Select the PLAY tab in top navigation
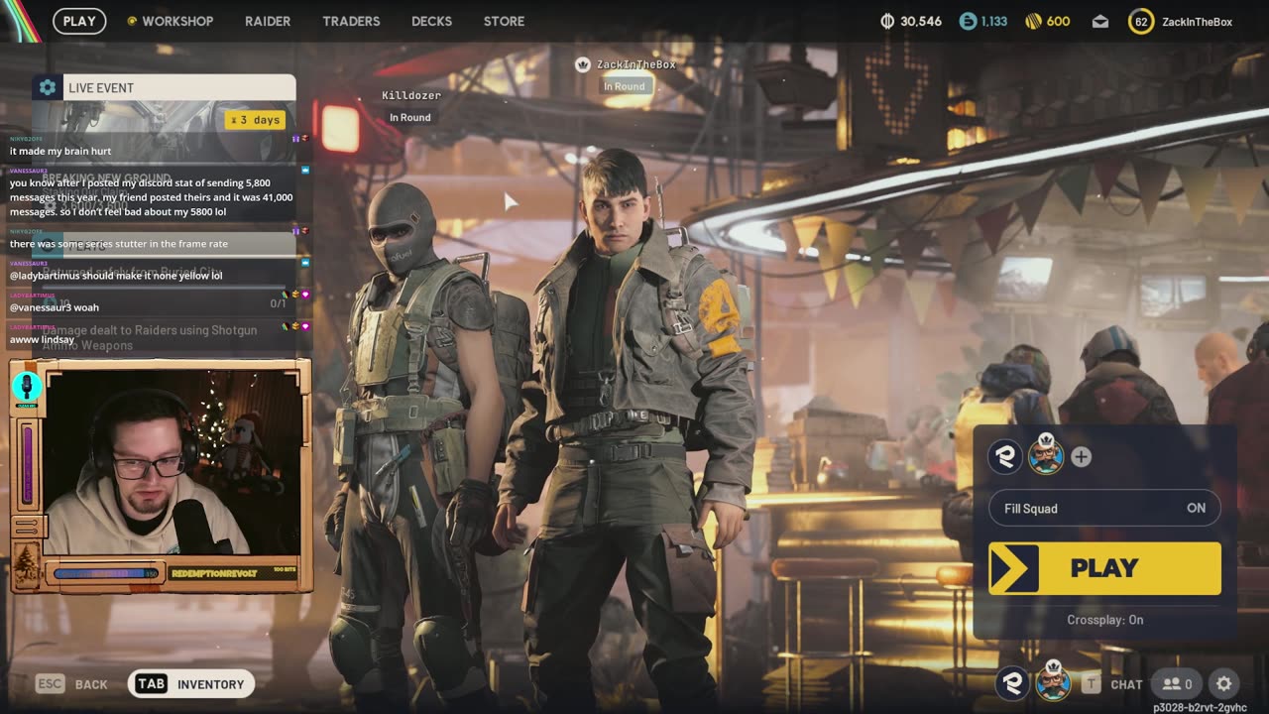Screen dimensions: 1269x714 point(79,21)
